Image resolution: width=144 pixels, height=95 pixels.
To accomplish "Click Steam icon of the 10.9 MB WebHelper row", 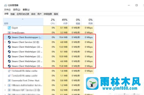I will pos(9,57).
